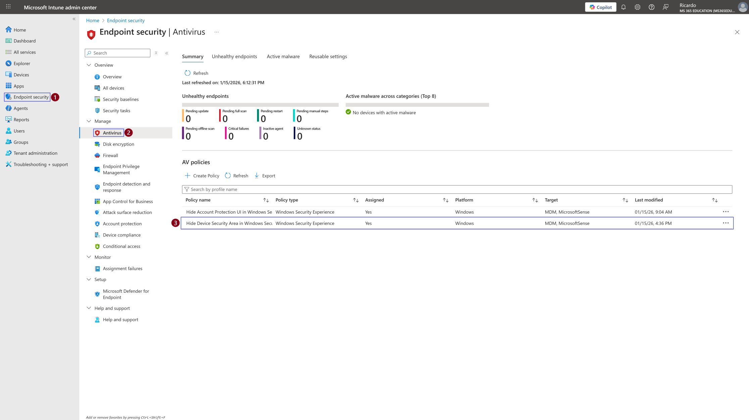Collapse the Overview section chevron
The height and width of the screenshot is (420, 749).
tap(89, 65)
